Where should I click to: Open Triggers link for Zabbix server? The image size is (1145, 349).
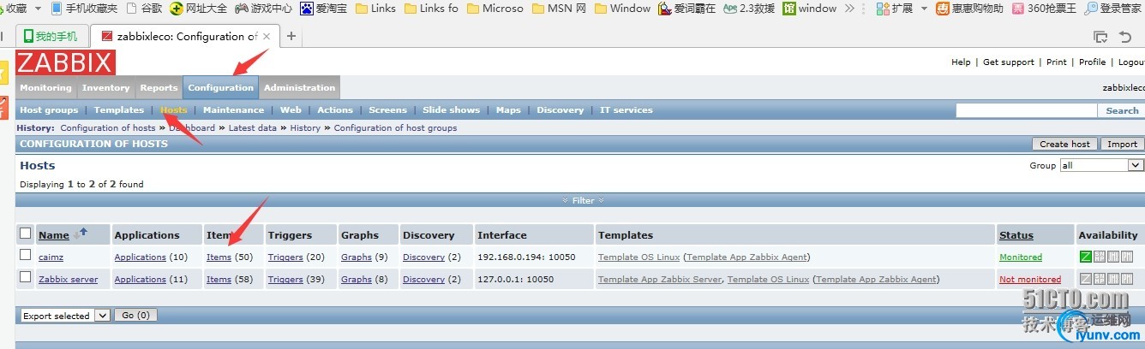click(x=285, y=279)
